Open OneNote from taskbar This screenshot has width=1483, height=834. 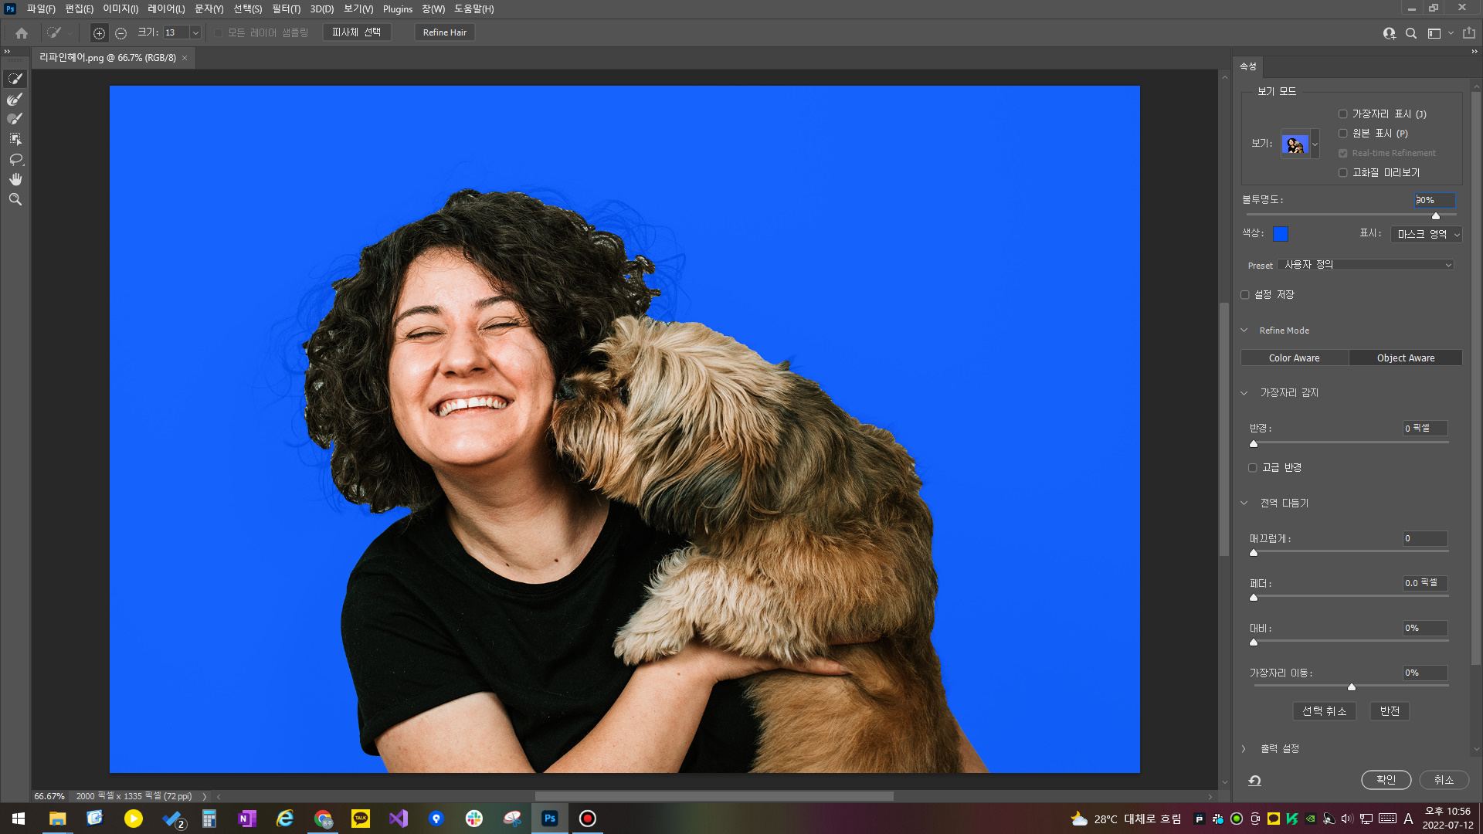(247, 819)
